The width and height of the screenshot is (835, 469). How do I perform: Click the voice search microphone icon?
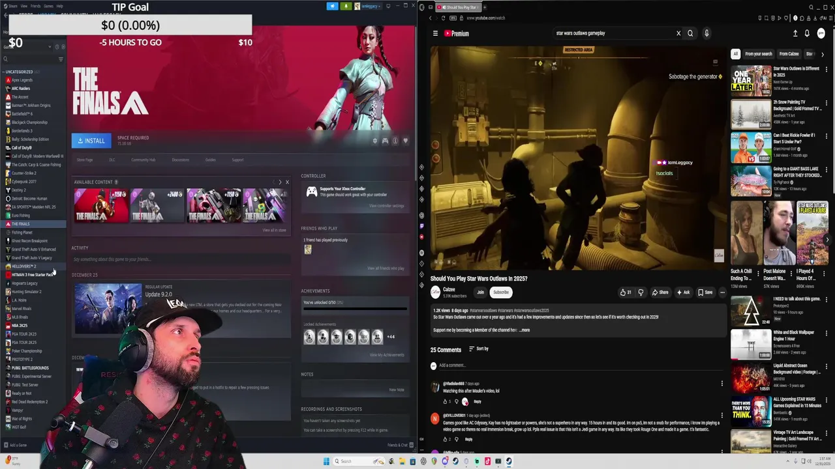(706, 33)
